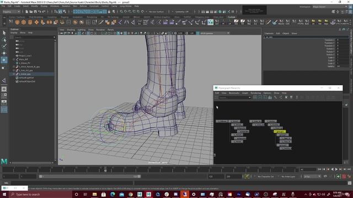This screenshot has width=353, height=198.
Task: Open the Deform menu
Action: coord(83,6)
